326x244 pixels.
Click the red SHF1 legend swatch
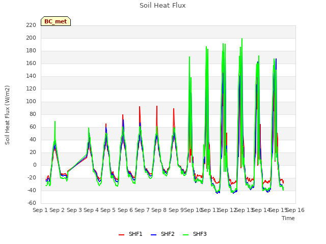(x=121, y=235)
